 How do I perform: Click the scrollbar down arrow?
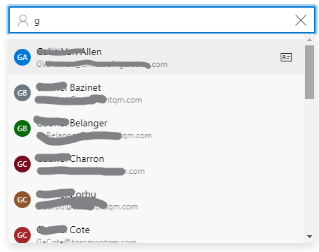[x=309, y=237]
